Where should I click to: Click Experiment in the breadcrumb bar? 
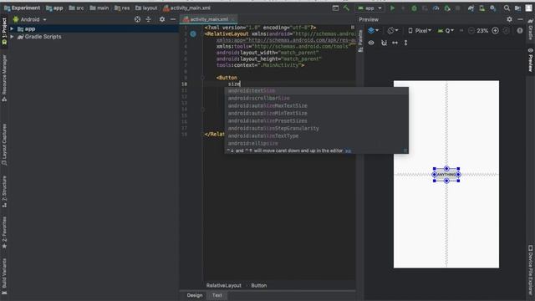pyautogui.click(x=23, y=8)
